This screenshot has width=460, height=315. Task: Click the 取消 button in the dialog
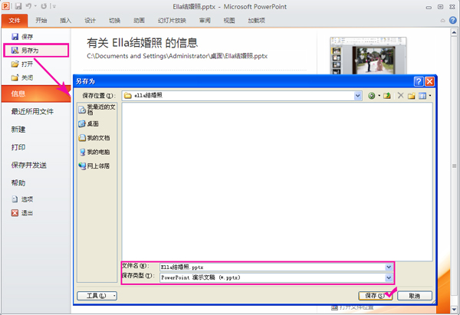click(x=415, y=296)
